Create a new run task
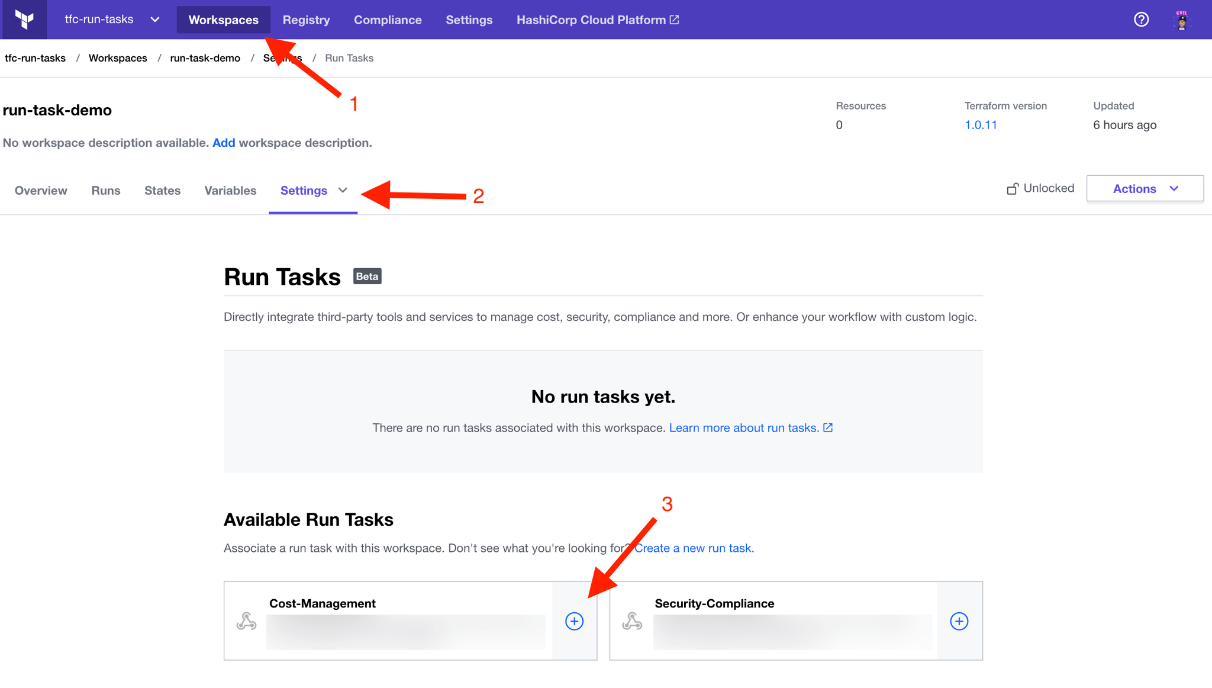This screenshot has height=688, width=1212. click(694, 548)
